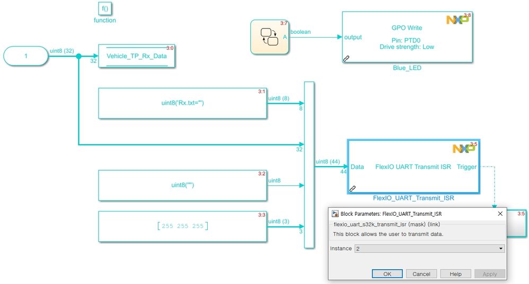529x284 pixels.
Task: Open the Instance dropdown
Action: coord(429,249)
